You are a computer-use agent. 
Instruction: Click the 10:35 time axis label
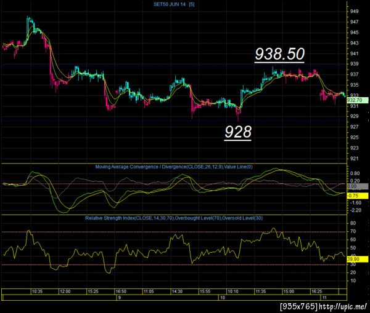(37, 291)
